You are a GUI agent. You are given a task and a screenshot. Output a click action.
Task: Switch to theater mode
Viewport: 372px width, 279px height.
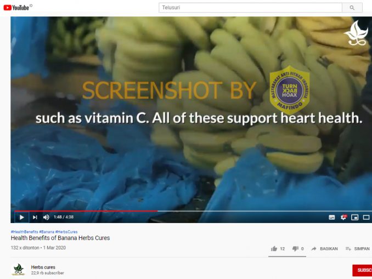(366, 217)
